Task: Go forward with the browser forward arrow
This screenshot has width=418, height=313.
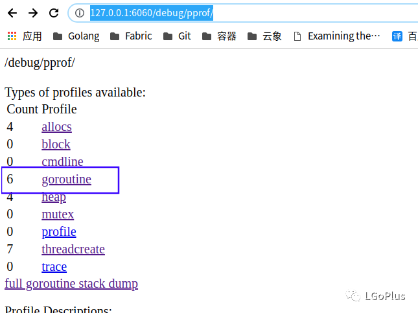Action: coord(33,13)
